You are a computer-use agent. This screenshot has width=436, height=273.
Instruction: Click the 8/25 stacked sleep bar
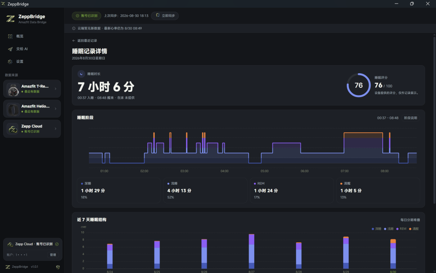[157, 255]
